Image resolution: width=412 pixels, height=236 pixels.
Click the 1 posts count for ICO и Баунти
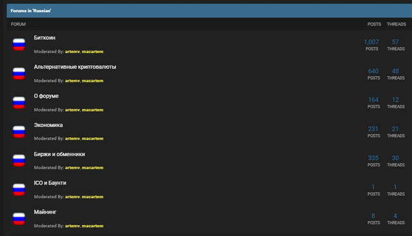coord(373,187)
